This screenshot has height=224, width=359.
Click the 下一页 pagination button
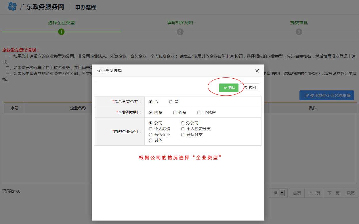point(333,193)
